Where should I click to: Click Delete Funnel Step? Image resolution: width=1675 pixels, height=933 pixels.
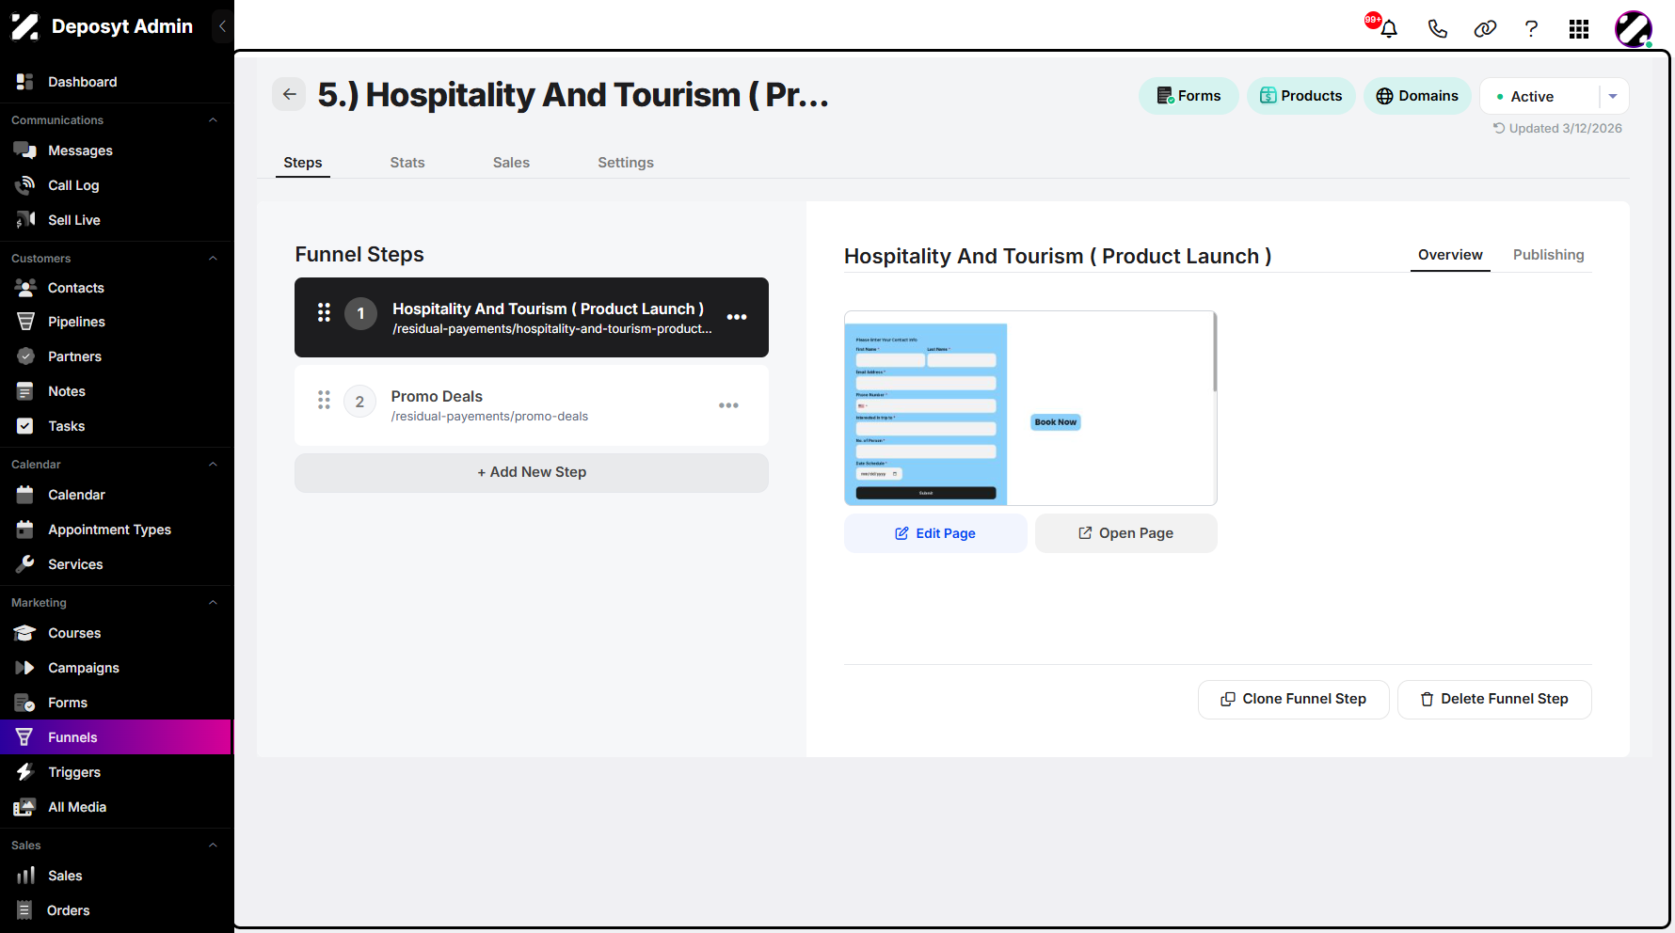(x=1494, y=699)
